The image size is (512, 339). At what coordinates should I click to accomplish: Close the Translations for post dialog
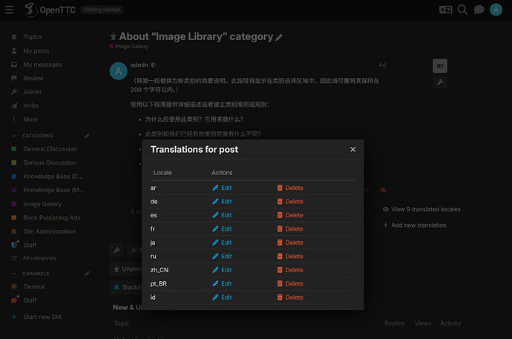point(352,149)
